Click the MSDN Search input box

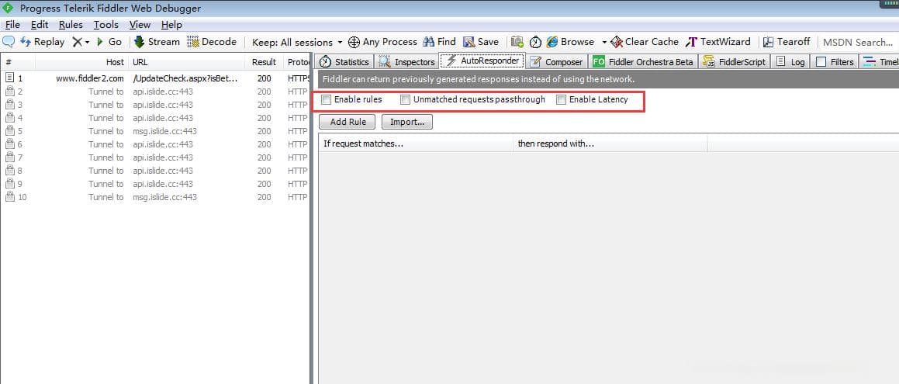point(858,42)
